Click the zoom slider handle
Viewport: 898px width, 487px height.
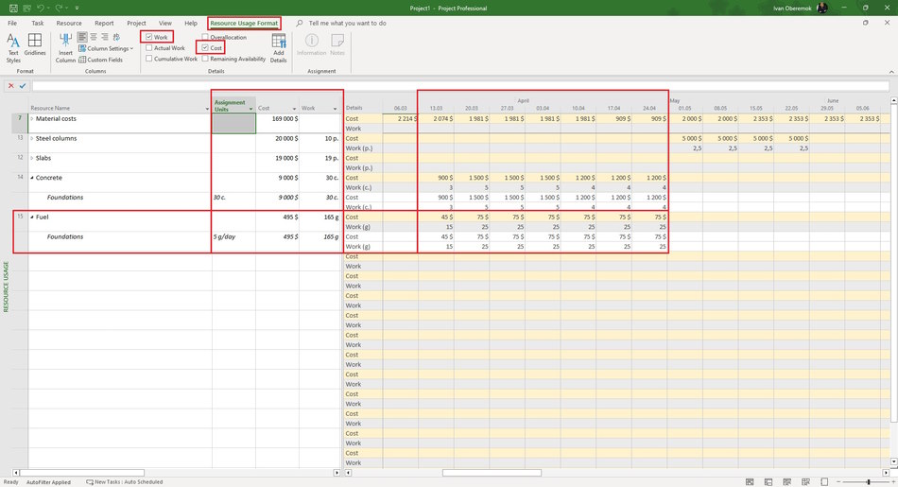pyautogui.click(x=868, y=482)
